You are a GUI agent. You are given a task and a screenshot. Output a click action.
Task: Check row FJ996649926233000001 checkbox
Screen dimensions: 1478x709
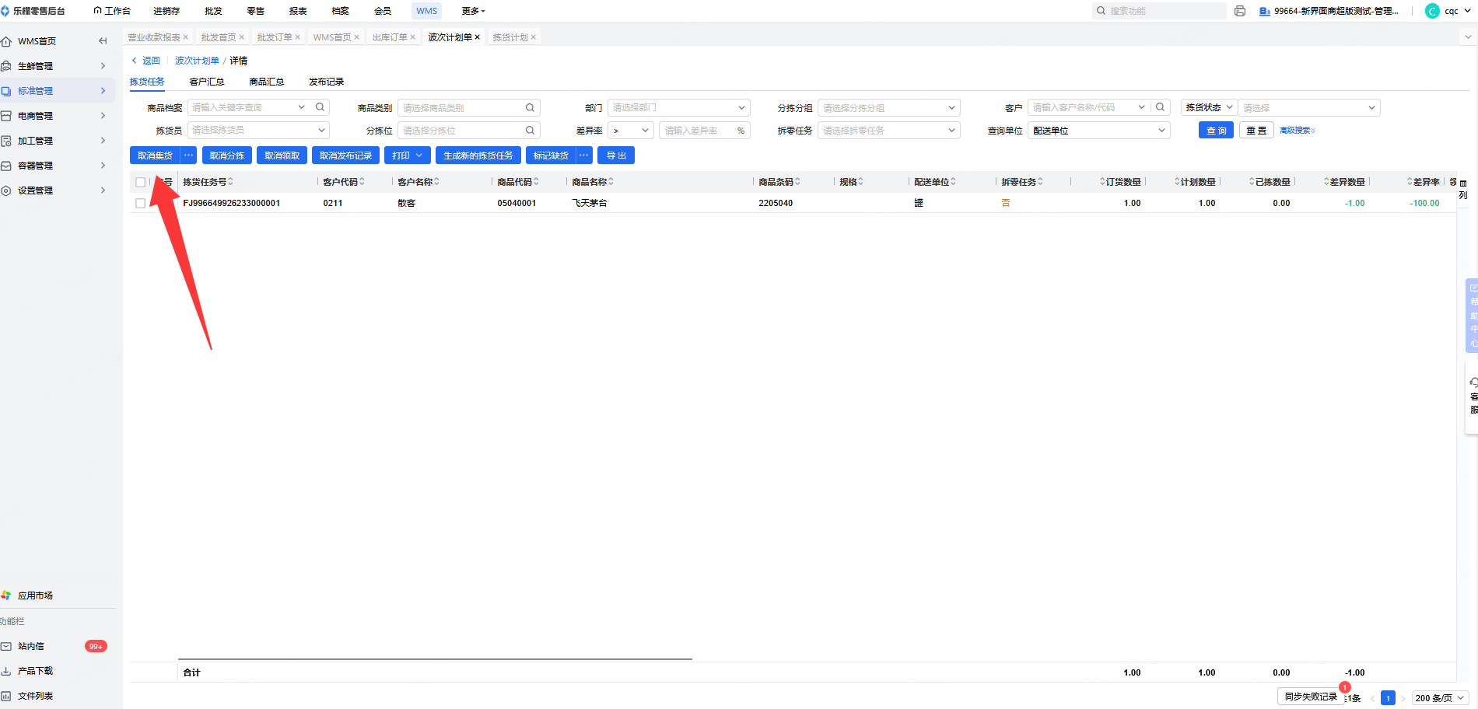tap(141, 203)
